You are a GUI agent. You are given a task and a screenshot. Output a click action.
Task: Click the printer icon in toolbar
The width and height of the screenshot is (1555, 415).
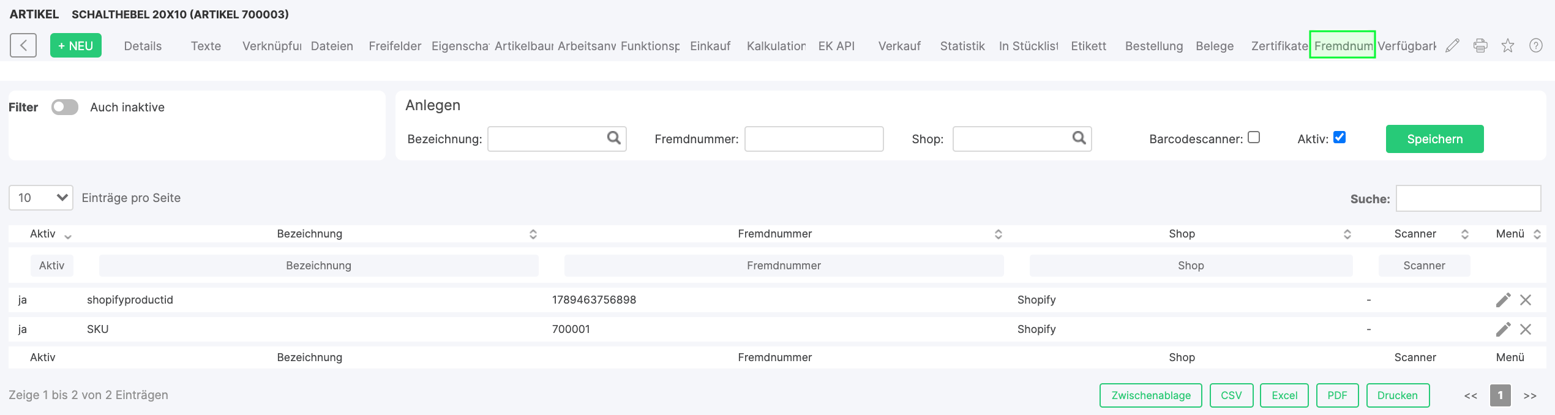1480,45
